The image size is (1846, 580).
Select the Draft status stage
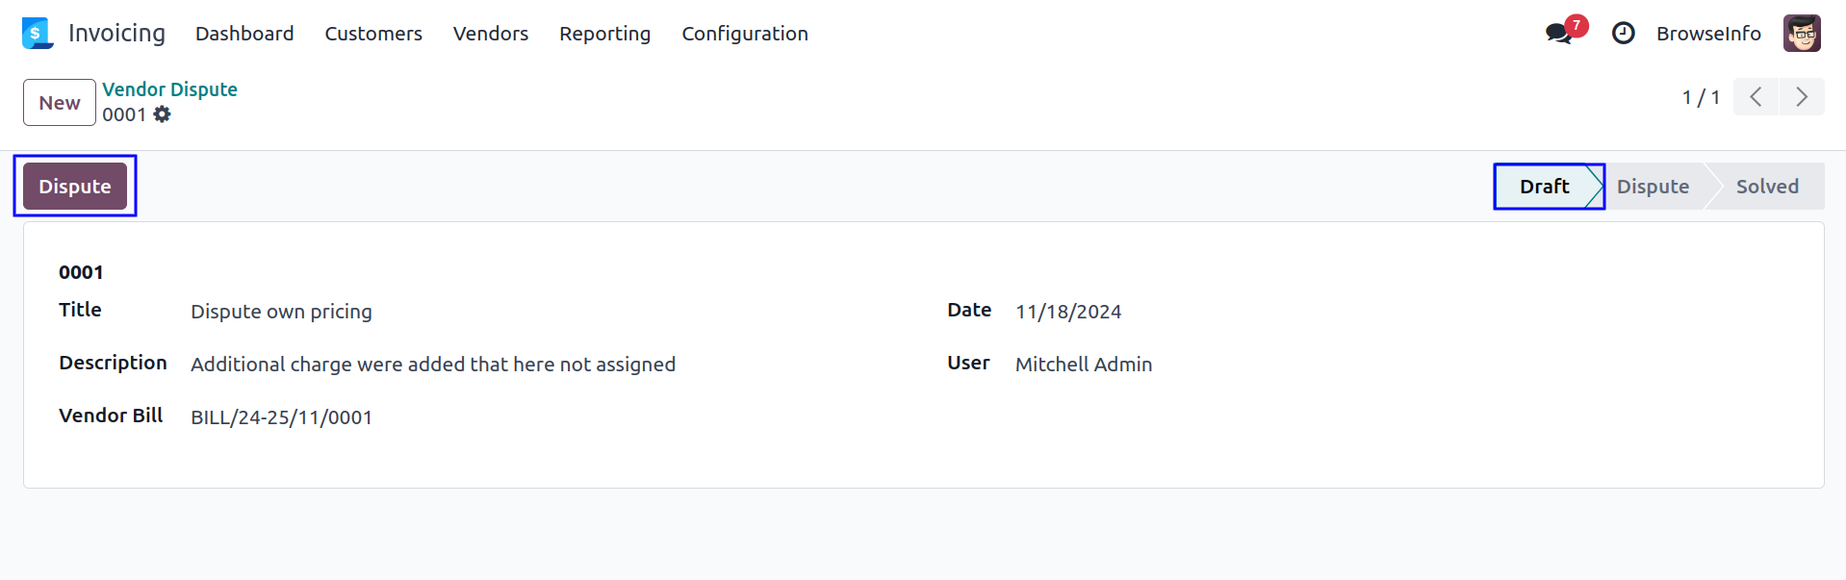point(1544,187)
